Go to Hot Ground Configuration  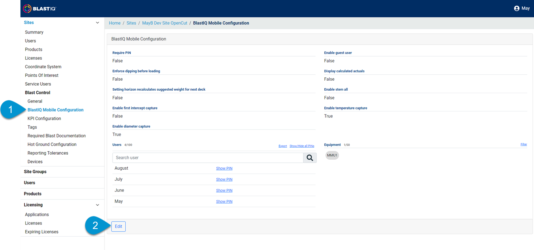coord(52,145)
